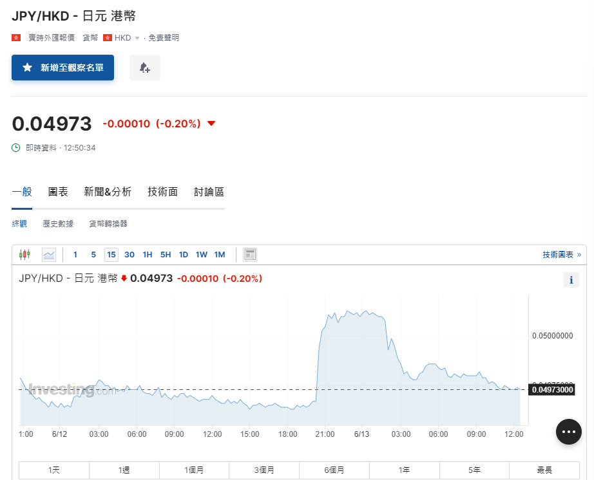
Task: Select the 6個月 range on the period slider bar
Action: [334, 470]
